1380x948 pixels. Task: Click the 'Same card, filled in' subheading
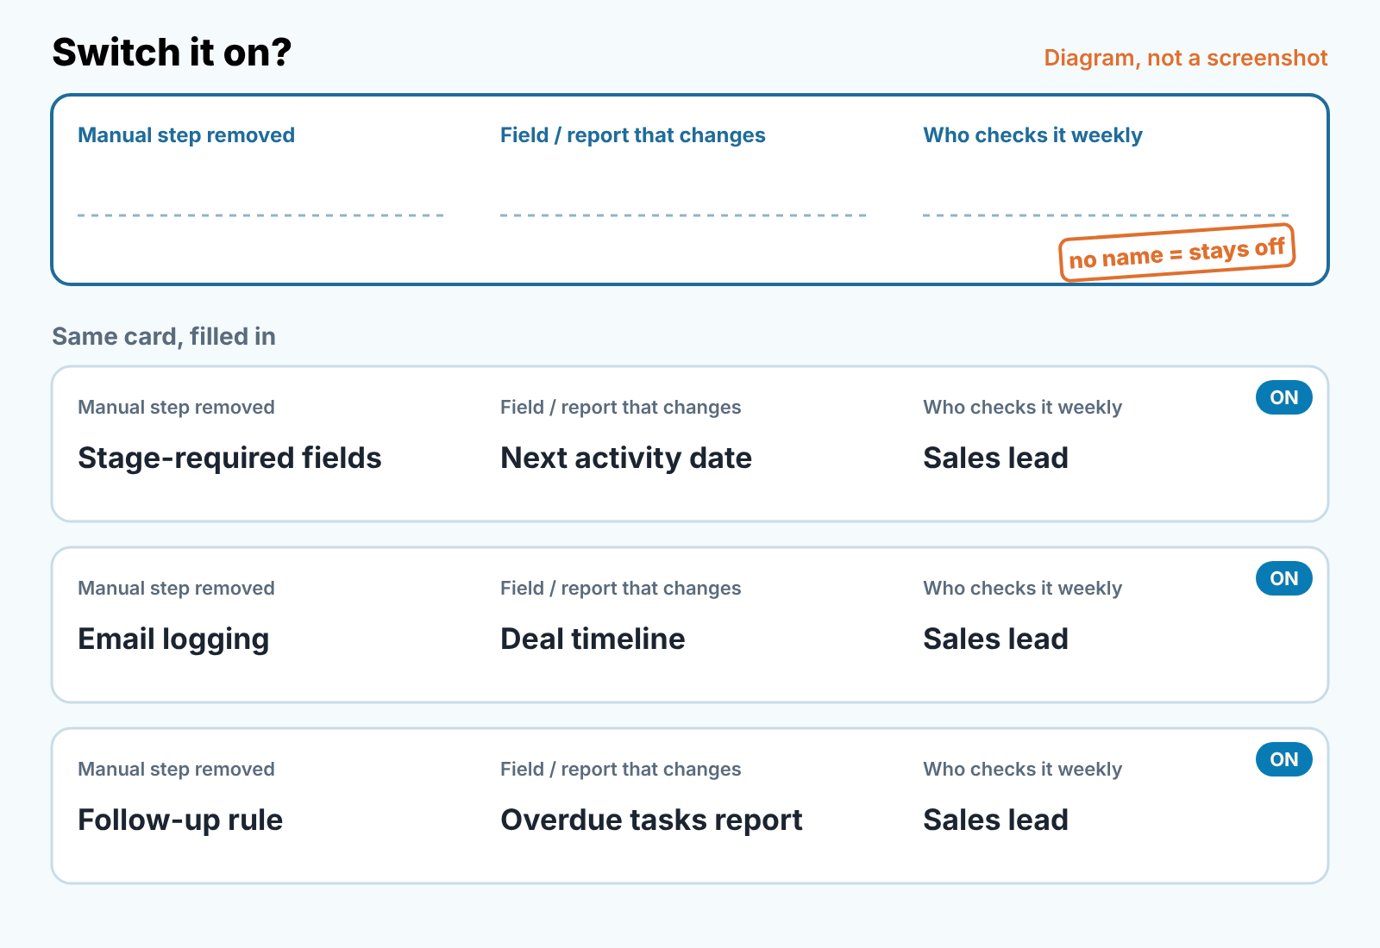[164, 336]
